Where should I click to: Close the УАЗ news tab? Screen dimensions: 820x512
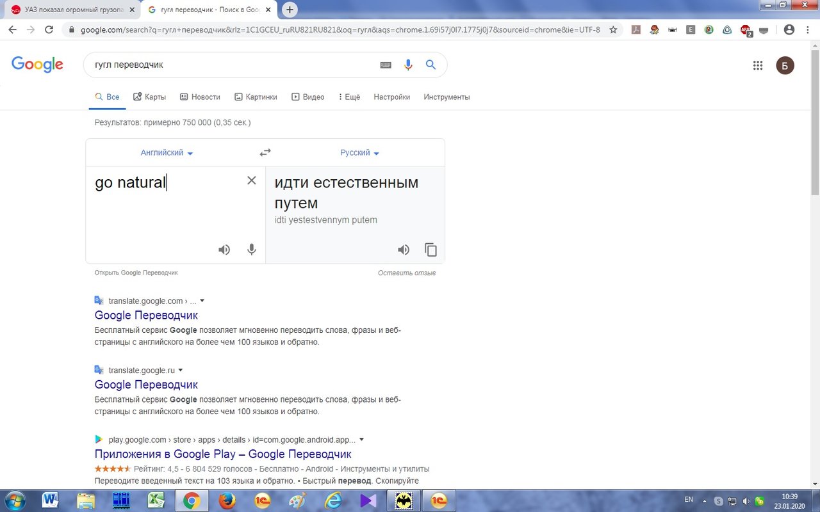[131, 10]
